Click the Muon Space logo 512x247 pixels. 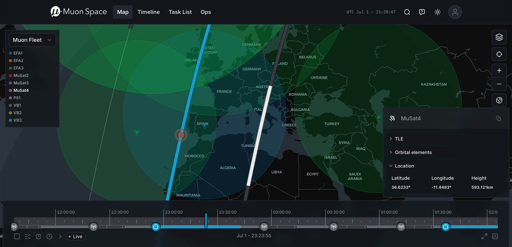pyautogui.click(x=79, y=12)
